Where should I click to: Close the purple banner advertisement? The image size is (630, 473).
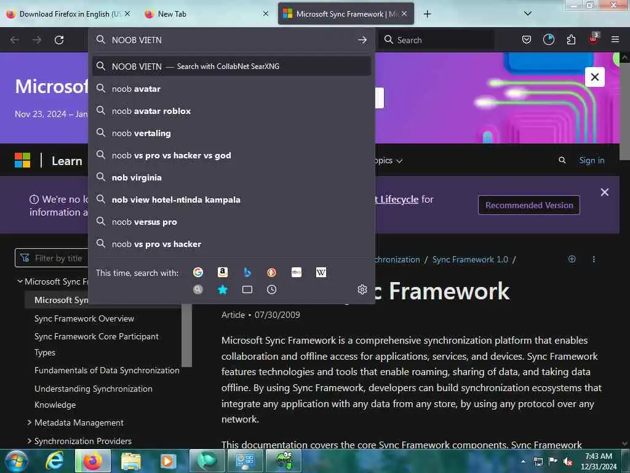pos(595,77)
